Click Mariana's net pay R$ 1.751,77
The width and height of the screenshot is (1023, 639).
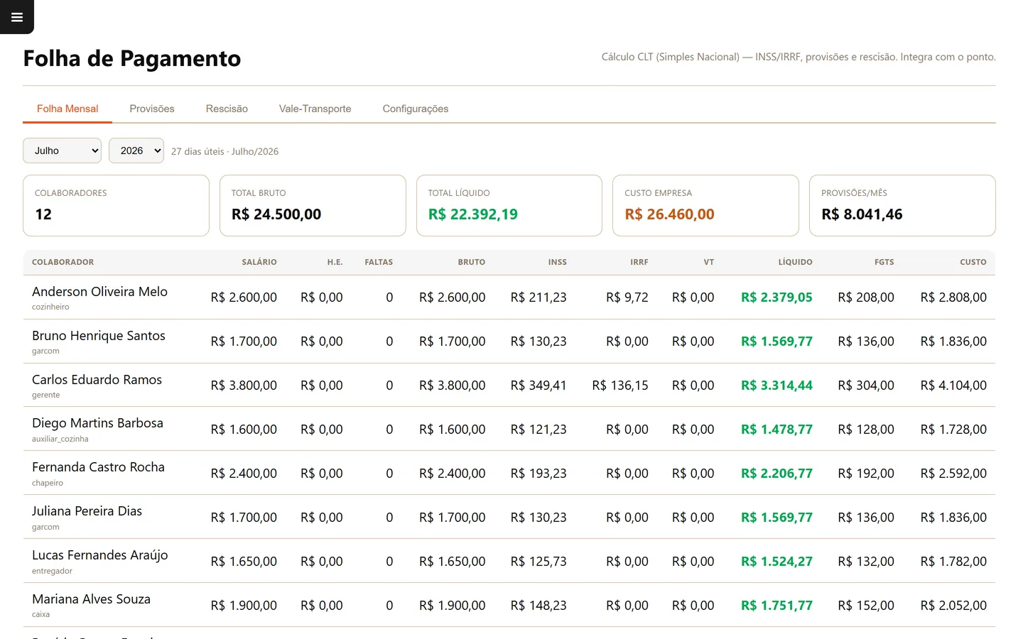click(776, 606)
